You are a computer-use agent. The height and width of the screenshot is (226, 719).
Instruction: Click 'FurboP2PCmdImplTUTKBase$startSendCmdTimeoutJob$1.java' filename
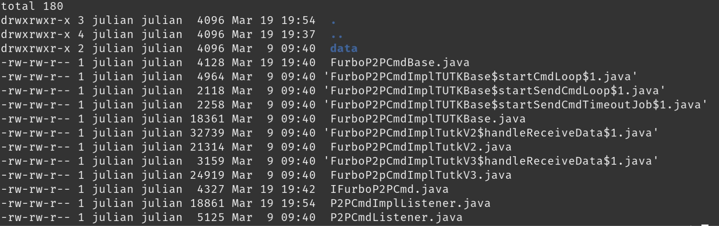point(516,105)
